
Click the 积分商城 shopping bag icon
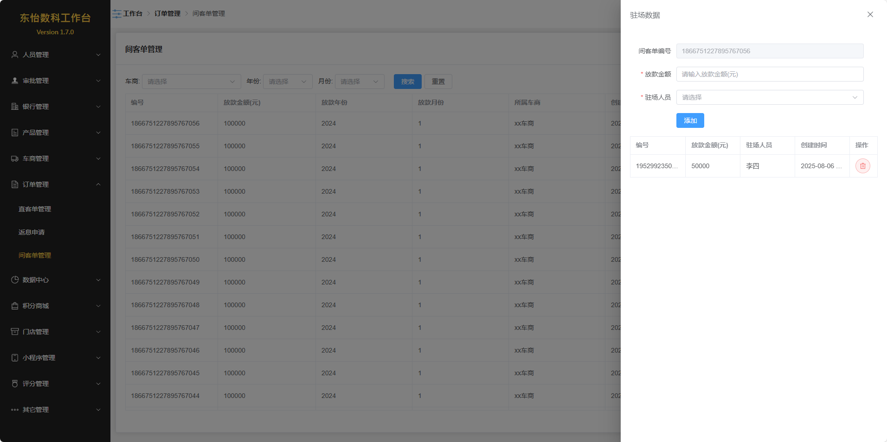(x=15, y=306)
